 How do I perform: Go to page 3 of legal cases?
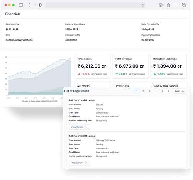(149, 91)
